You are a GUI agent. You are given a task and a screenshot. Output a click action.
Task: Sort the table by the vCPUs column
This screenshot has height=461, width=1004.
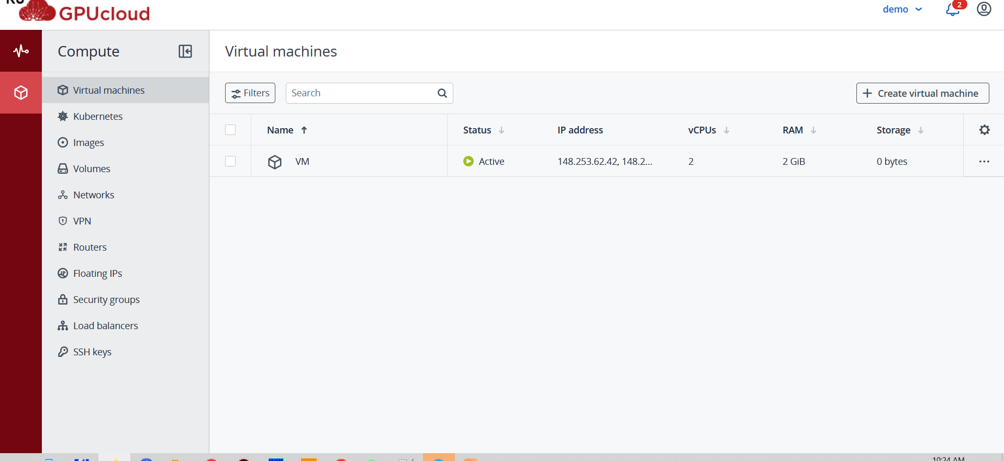tap(709, 130)
